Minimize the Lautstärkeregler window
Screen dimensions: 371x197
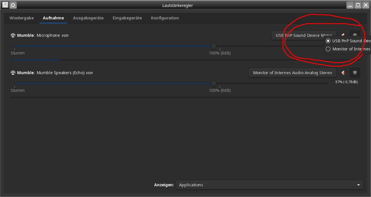tap(350, 5)
